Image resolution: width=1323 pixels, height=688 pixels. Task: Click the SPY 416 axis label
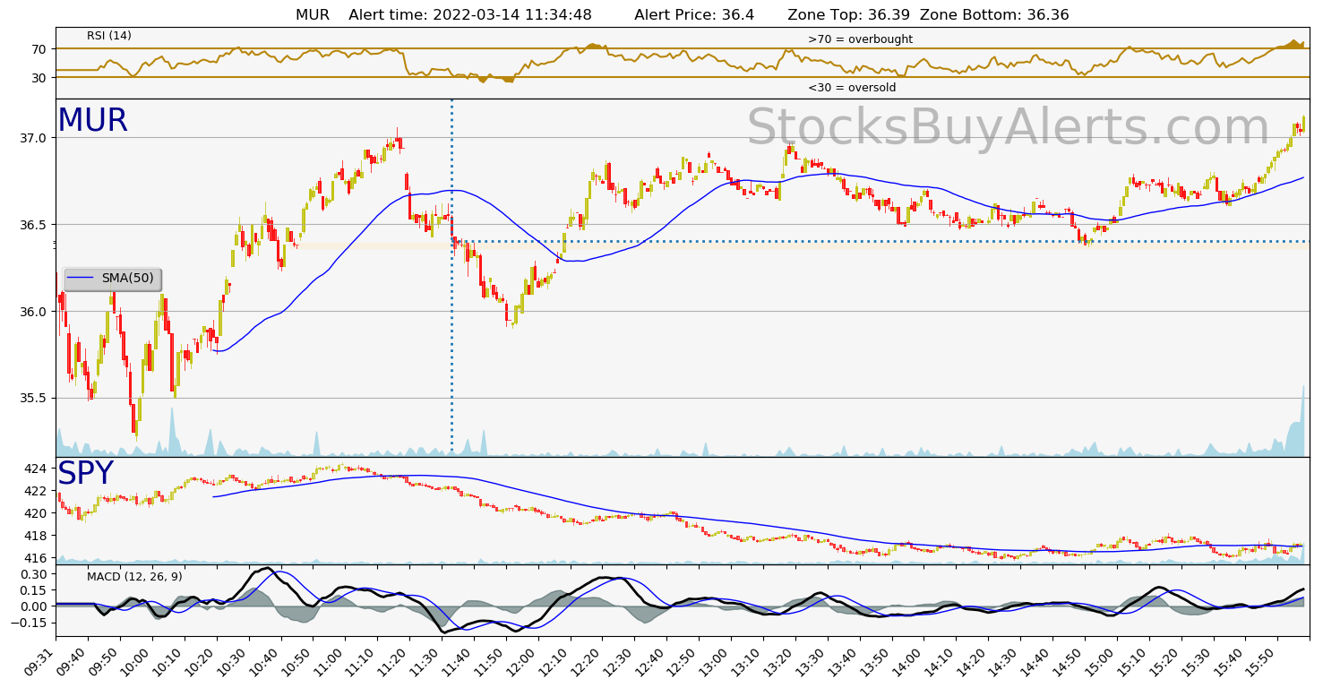[x=37, y=558]
